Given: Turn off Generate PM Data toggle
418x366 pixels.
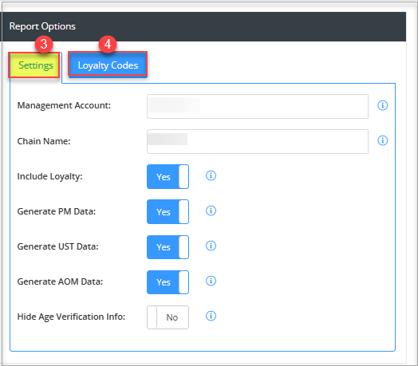Looking at the screenshot, I should pos(168,212).
